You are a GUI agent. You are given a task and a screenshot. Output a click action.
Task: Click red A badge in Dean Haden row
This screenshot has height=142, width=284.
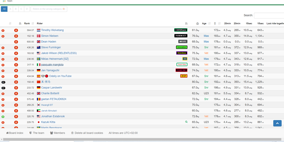(16, 42)
